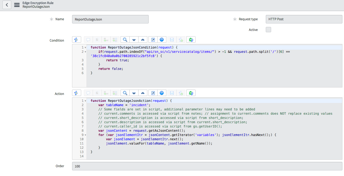Find next match in Condition editor
344x176 pixels.
click(134, 40)
